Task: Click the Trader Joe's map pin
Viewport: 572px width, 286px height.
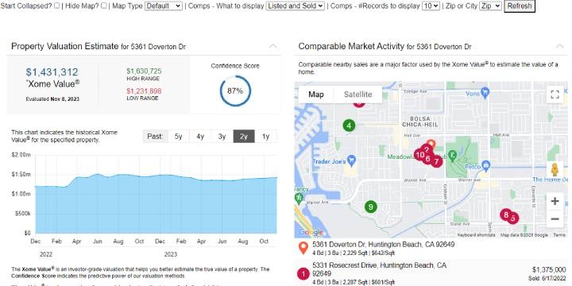Action: click(351, 160)
